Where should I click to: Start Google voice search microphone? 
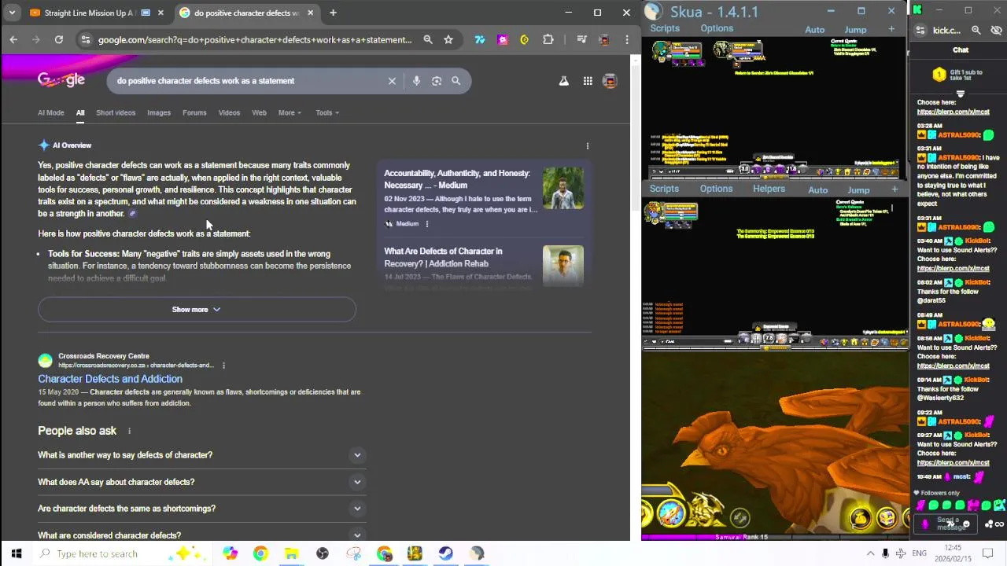(x=416, y=81)
